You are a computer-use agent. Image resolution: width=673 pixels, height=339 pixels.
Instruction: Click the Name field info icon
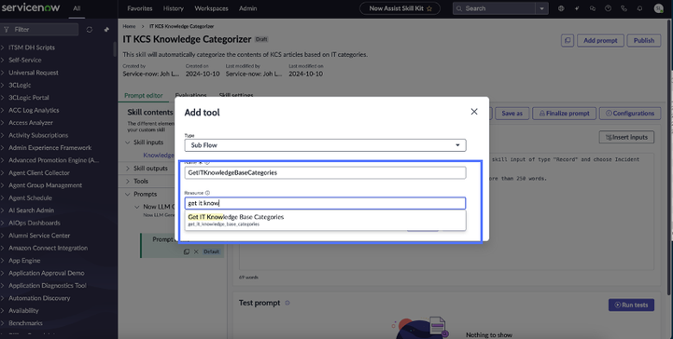point(207,162)
